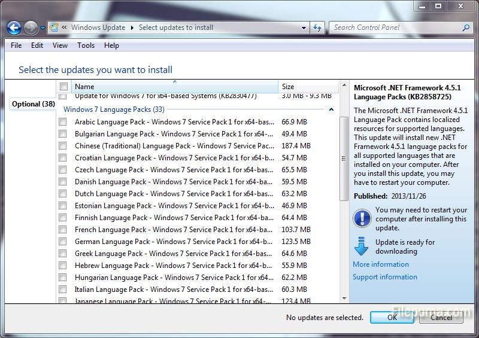Check the German Language Pack checkbox
The width and height of the screenshot is (479, 338).
pyautogui.click(x=63, y=242)
